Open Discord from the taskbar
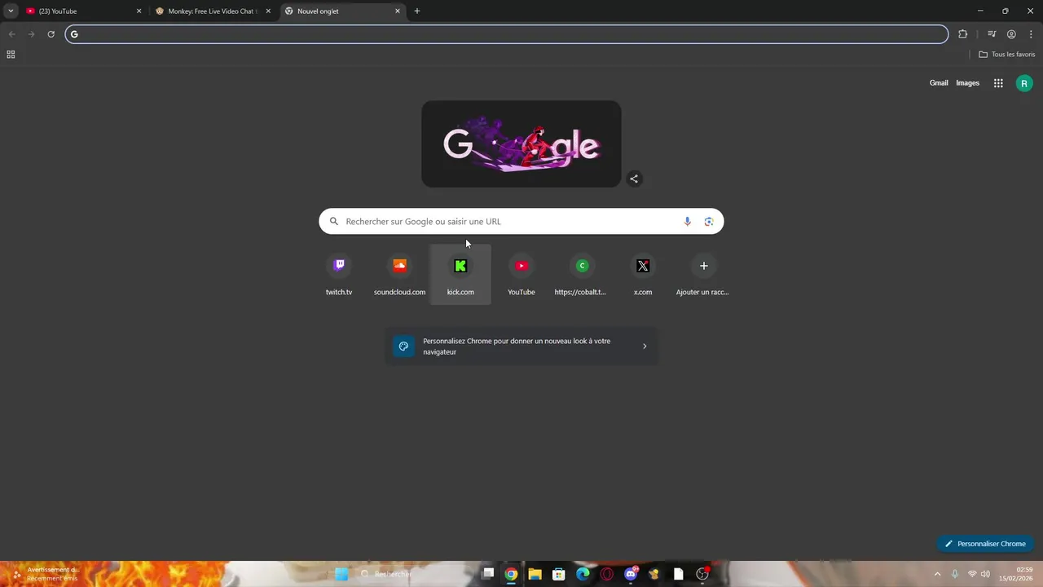The width and height of the screenshot is (1043, 587). coord(631,574)
